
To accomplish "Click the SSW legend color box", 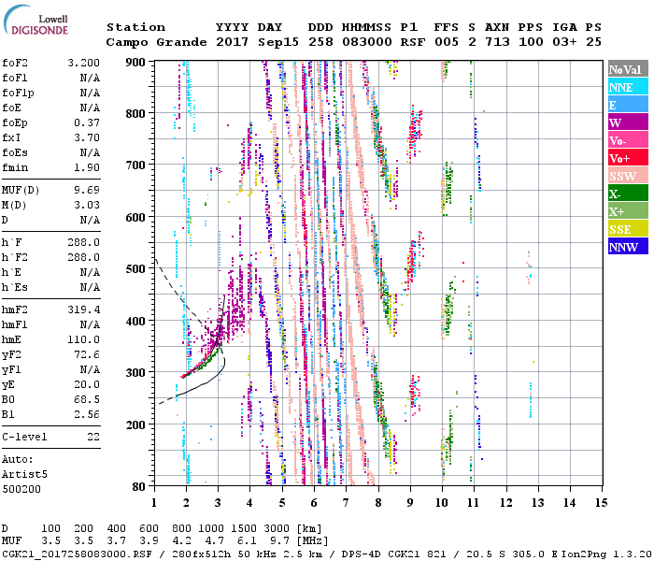I will tap(626, 176).
